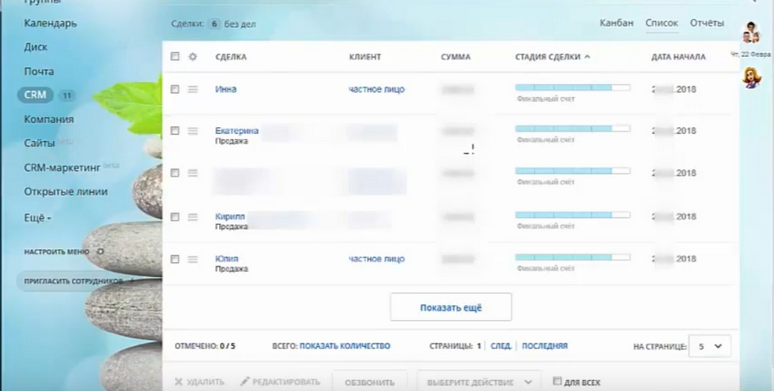Open the На странице 5 dropdown
This screenshot has width=774, height=391.
coord(709,346)
